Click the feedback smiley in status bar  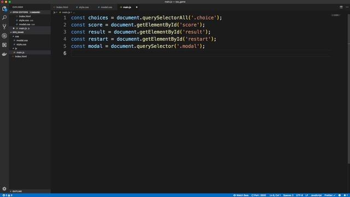340,195
